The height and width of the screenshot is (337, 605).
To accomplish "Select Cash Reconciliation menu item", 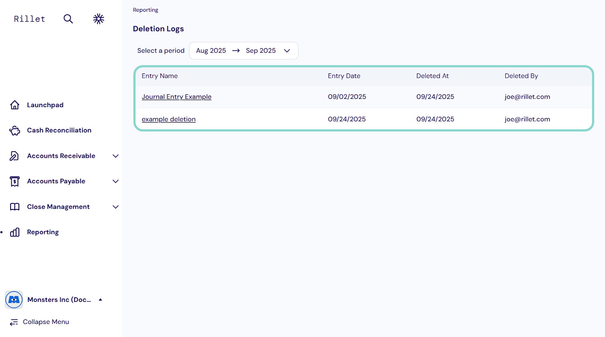I will click(x=59, y=131).
